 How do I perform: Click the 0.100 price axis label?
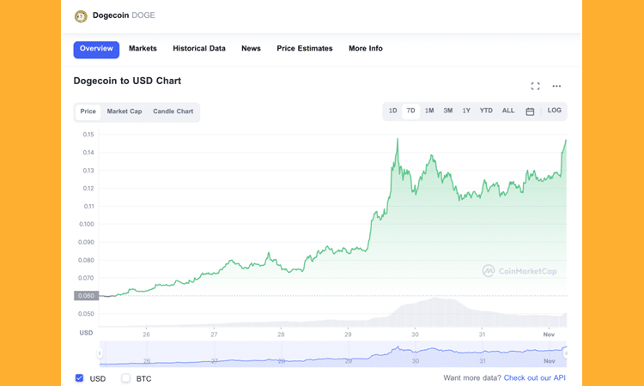coord(86,225)
